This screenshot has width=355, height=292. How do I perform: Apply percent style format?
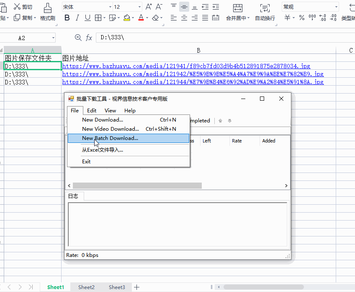tap(301, 18)
